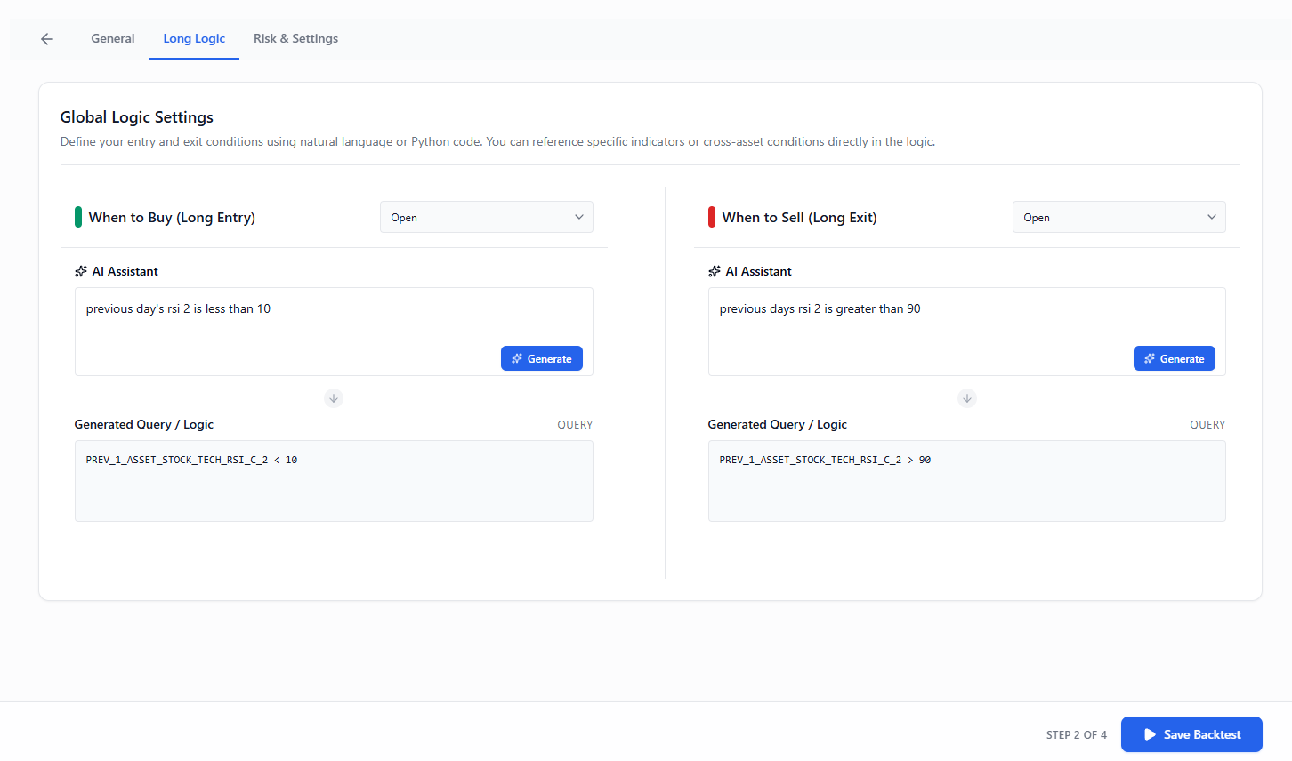Open the Long Entry price dropdown
1292x761 pixels.
pyautogui.click(x=487, y=218)
